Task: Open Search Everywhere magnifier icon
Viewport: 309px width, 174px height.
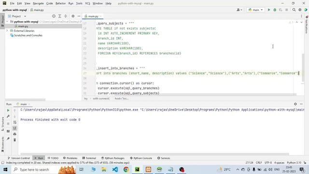Action: 294,10
